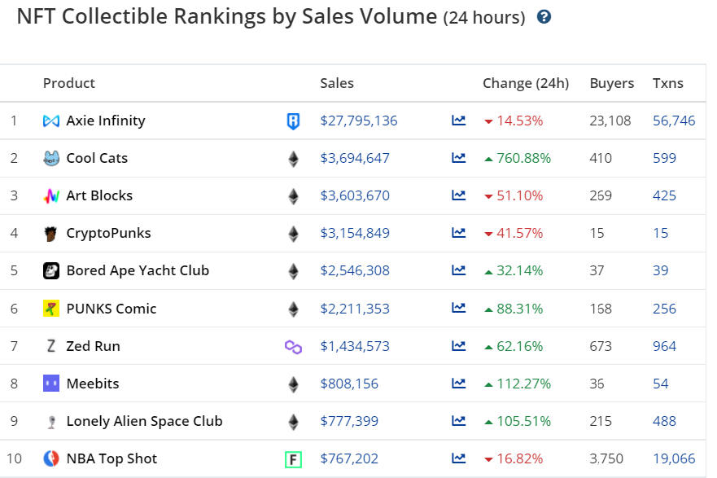Screen dimensions: 717x478
Task: Sort by Txns column header
Action: coord(667,83)
